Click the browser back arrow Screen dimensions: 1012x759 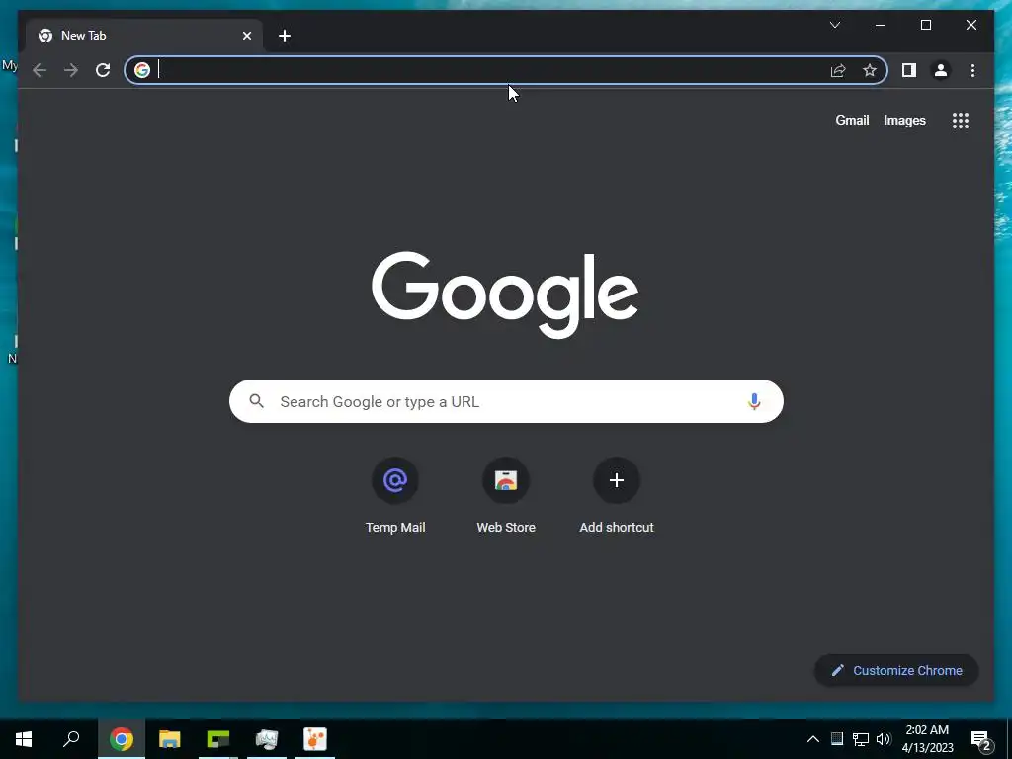point(40,70)
